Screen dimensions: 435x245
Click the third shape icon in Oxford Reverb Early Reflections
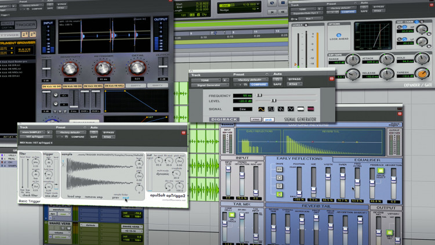coord(280,186)
